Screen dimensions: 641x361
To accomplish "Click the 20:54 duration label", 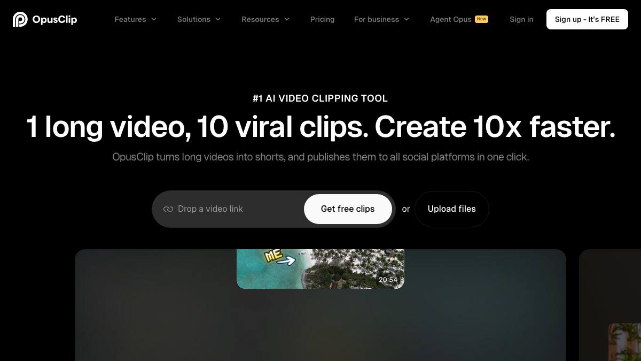I will point(388,280).
